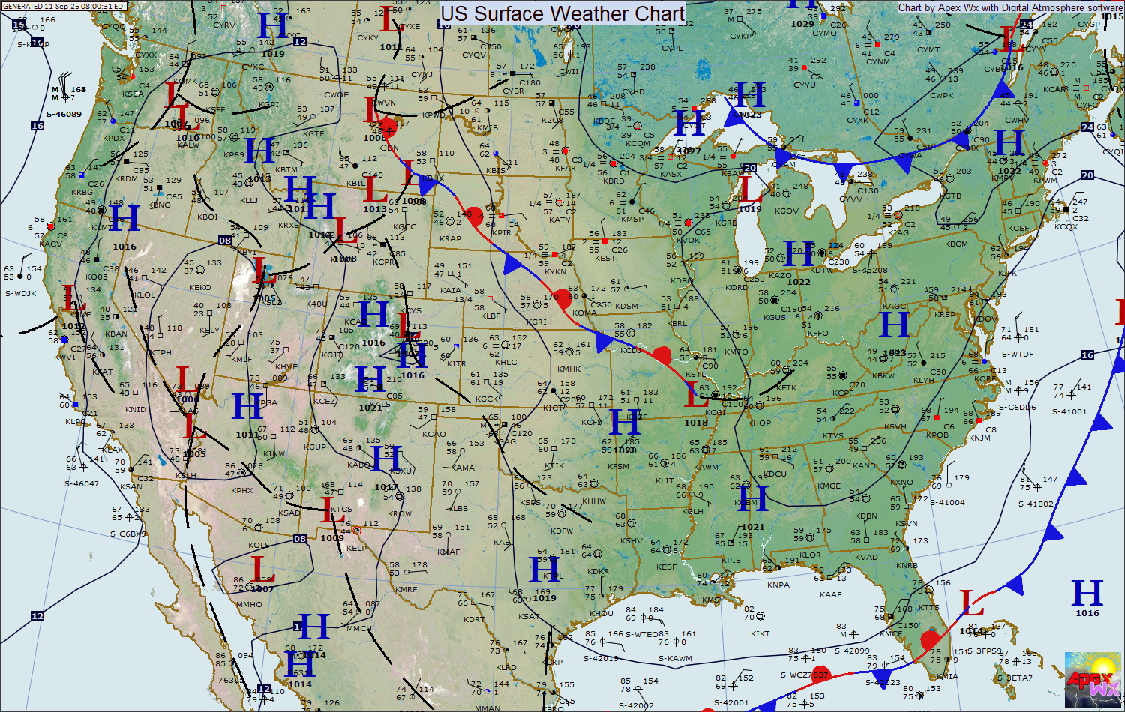The image size is (1125, 712).
Task: Click the GENERATED 11-Sep-25 timestamp
Action: click(x=65, y=6)
